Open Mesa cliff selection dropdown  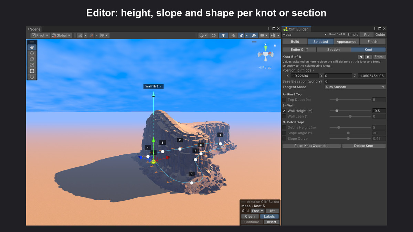[305, 34]
